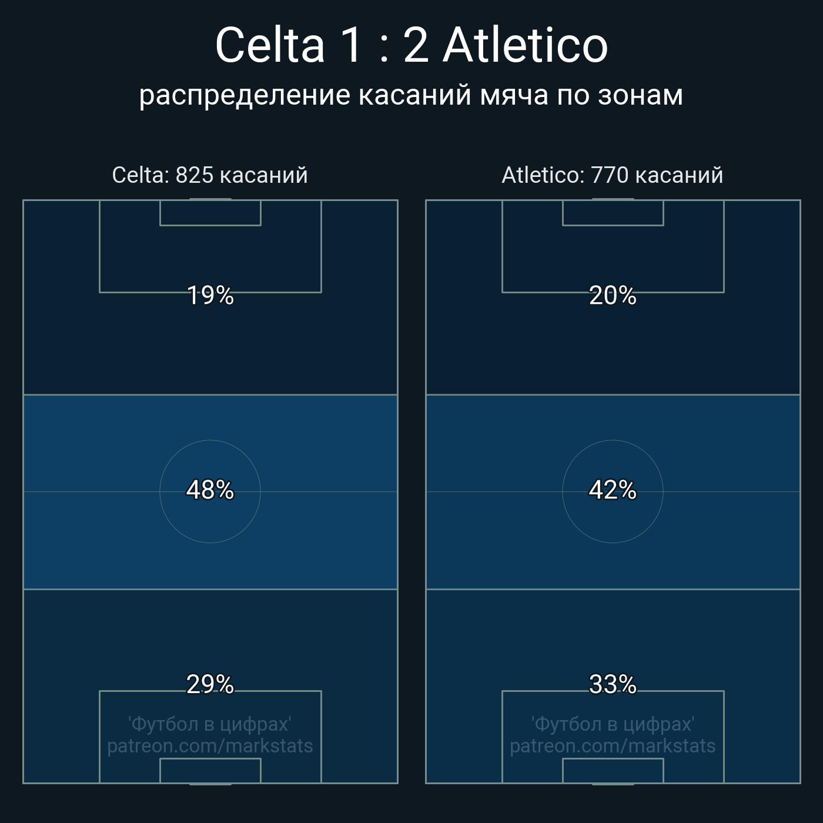
Task: Click the "Atletico" team name in the title
Action: pyautogui.click(x=525, y=45)
